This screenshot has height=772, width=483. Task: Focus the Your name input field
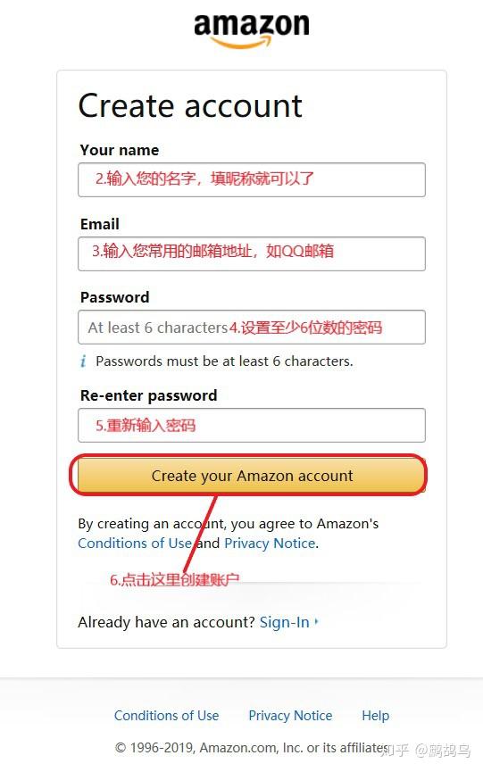[x=252, y=179]
